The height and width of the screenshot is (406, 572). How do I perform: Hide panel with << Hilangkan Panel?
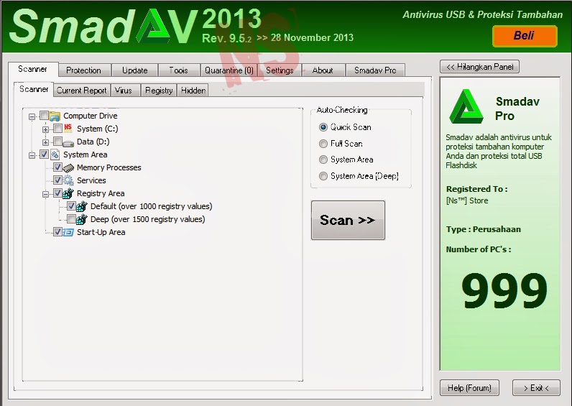[479, 67]
